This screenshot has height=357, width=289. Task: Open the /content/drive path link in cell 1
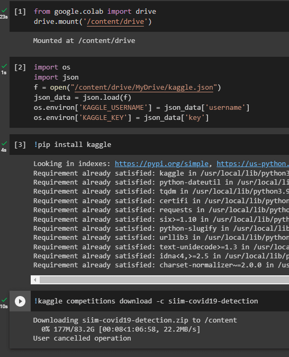click(x=115, y=22)
